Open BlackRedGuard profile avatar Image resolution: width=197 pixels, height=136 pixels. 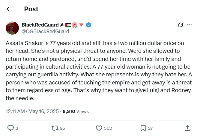coord(13,28)
